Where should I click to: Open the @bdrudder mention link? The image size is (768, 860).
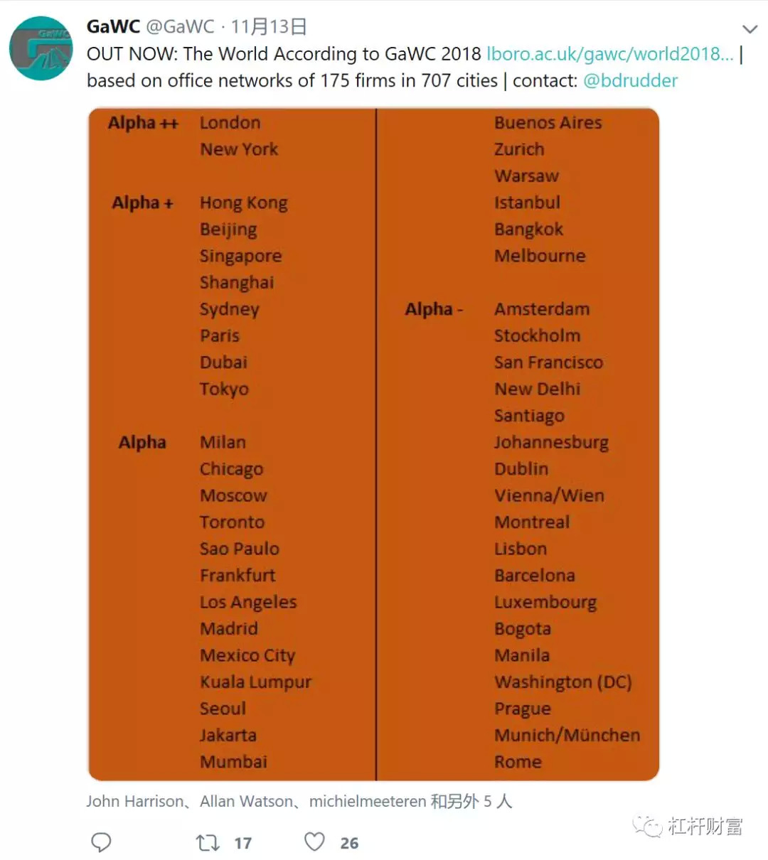coord(630,81)
